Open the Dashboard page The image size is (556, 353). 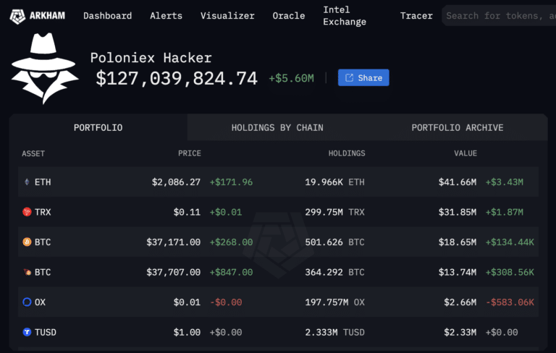(x=107, y=16)
